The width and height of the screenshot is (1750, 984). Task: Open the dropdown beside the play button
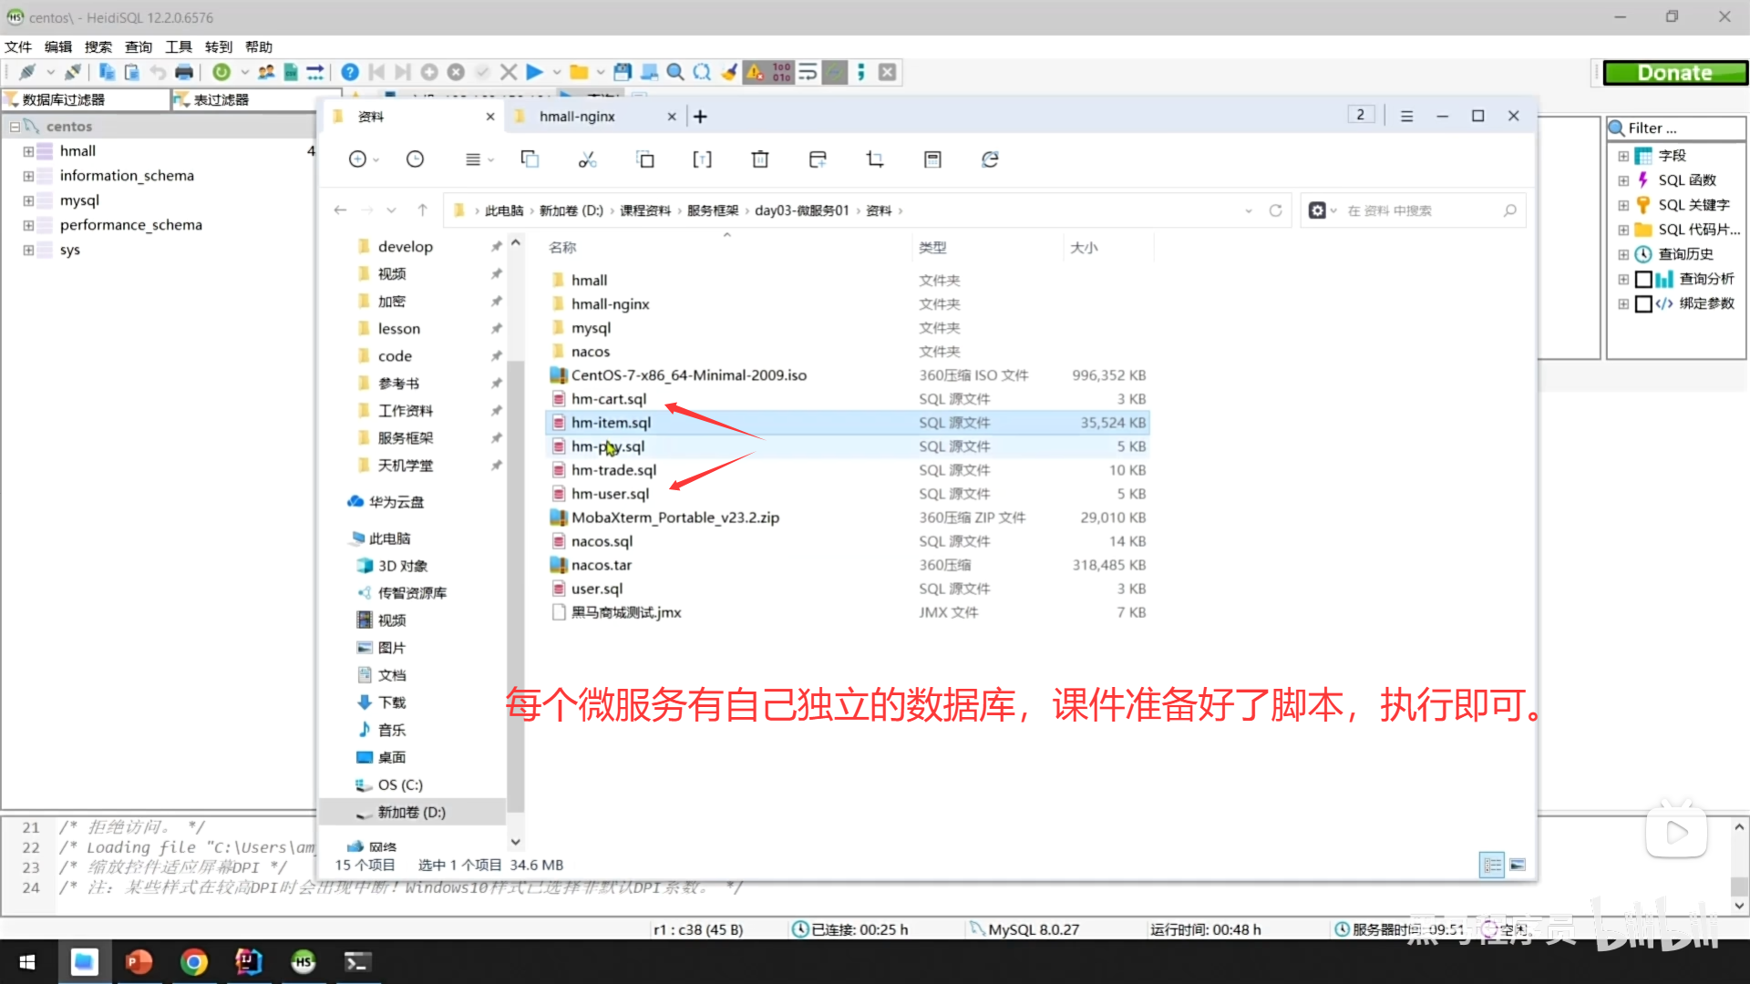coord(557,71)
